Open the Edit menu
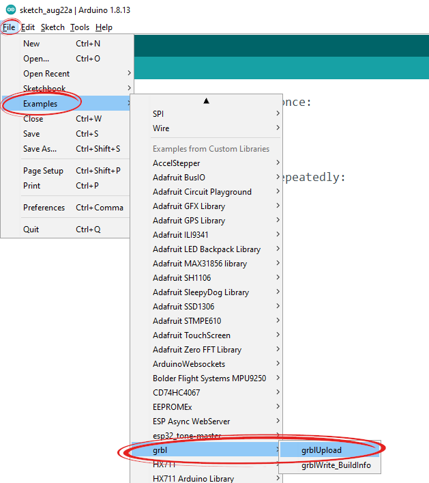429x483 pixels. click(x=28, y=27)
